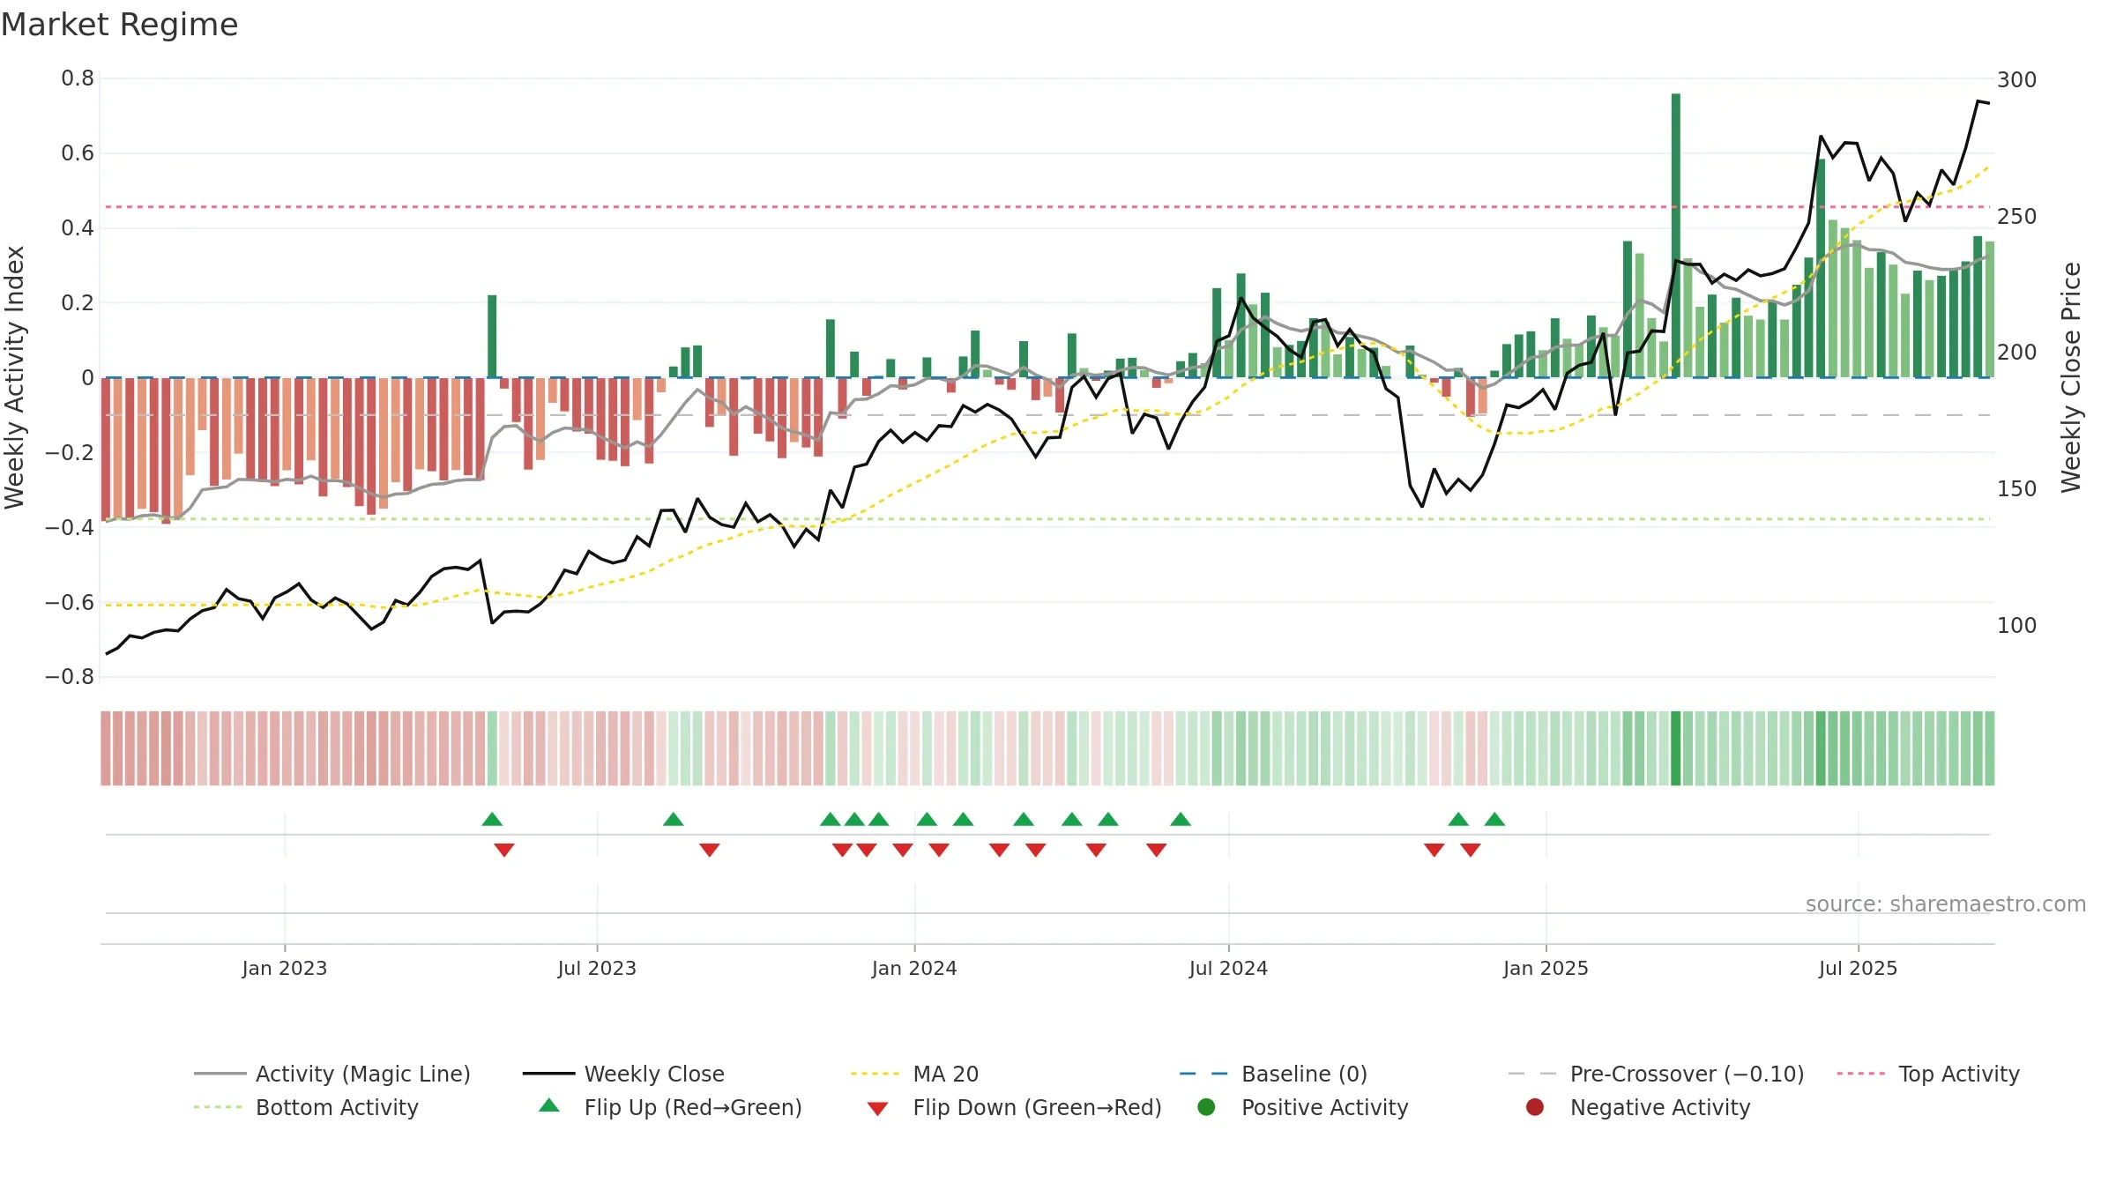
Task: Click the 150 right axis tick label
Action: 2016,489
